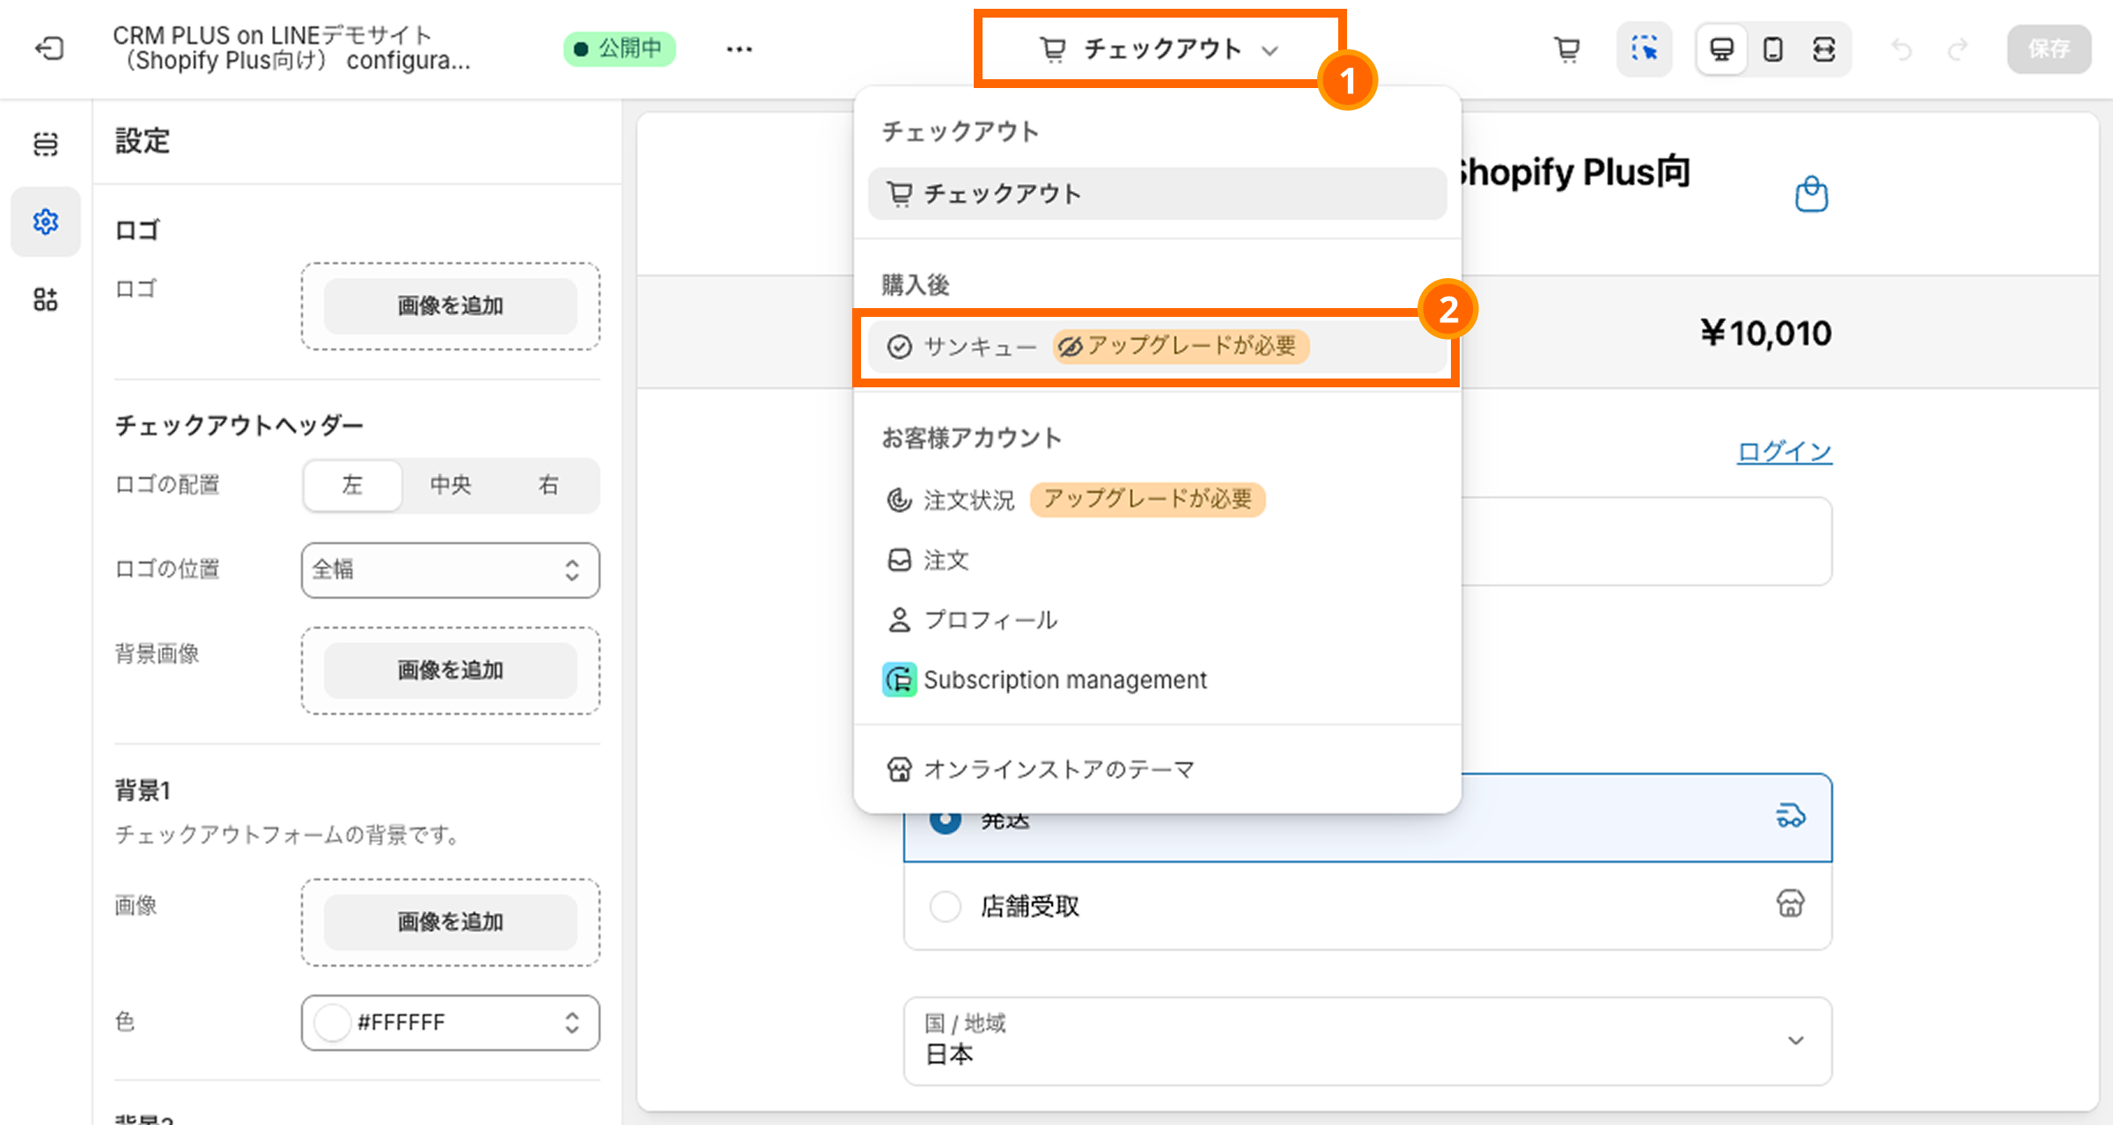2113x1125 pixels.
Task: Switch to mobile preview icon
Action: [1773, 49]
